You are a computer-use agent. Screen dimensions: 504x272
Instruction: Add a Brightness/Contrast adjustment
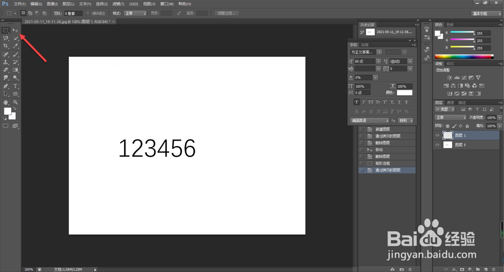point(450,78)
